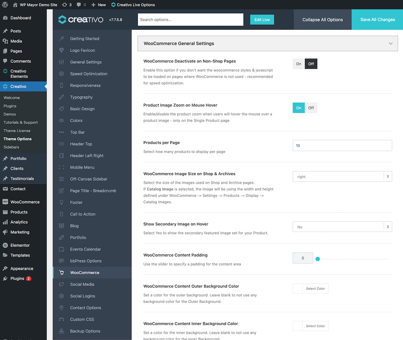403x340 pixels.
Task: Click the diamond icon beside Logo Favicon
Action: point(61,50)
